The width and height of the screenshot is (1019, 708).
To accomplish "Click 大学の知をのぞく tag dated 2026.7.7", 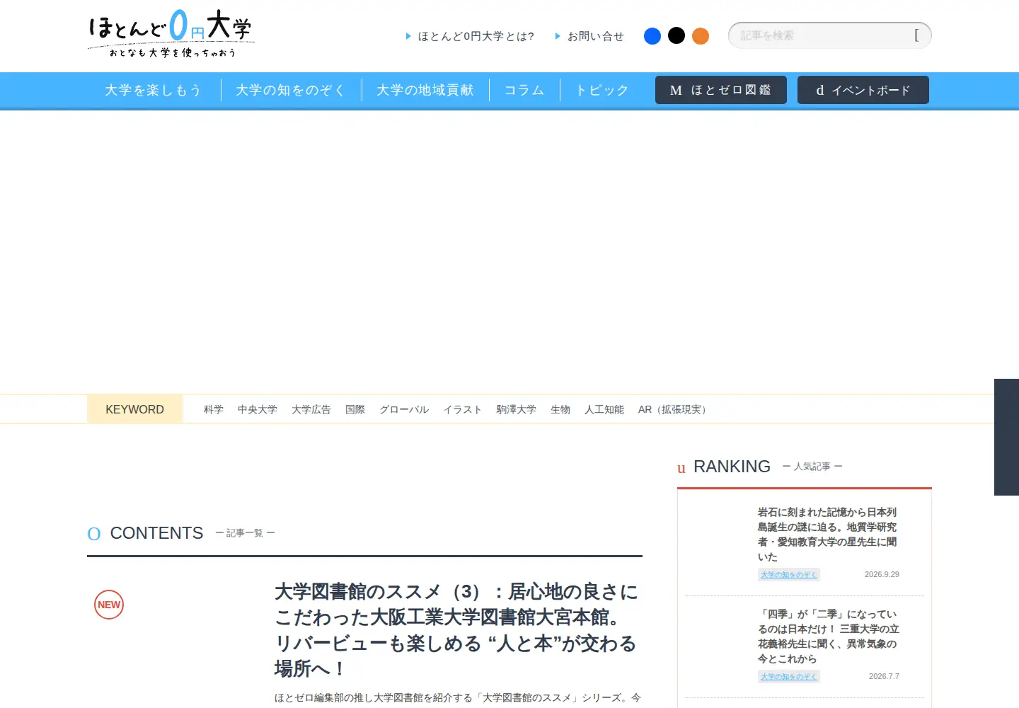I will (x=789, y=676).
